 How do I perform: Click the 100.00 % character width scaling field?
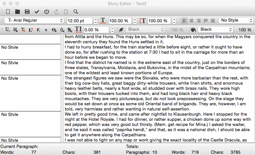point(120,21)
